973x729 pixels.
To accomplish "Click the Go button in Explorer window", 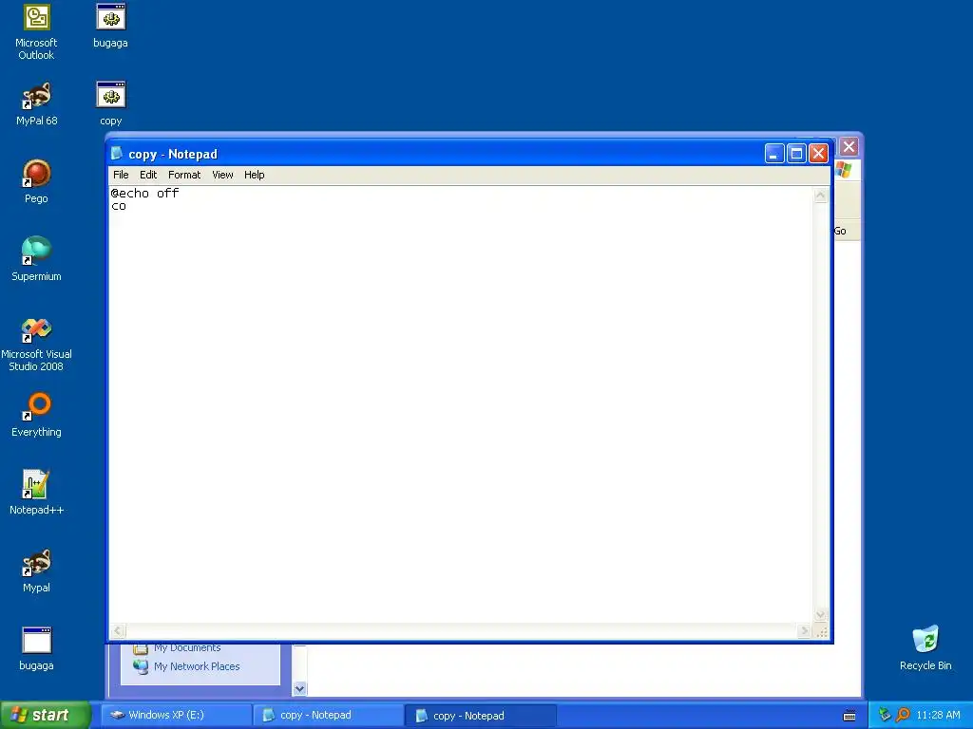I will click(841, 231).
